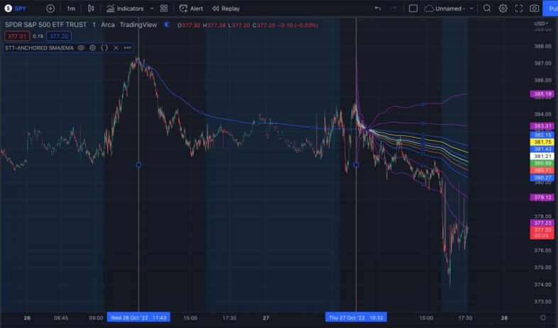Select chart layout square icon
This screenshot has height=328, width=558.
coord(413,9)
